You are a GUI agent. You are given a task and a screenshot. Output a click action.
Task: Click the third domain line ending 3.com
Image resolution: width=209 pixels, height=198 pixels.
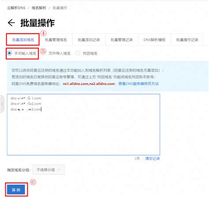[x=26, y=109]
